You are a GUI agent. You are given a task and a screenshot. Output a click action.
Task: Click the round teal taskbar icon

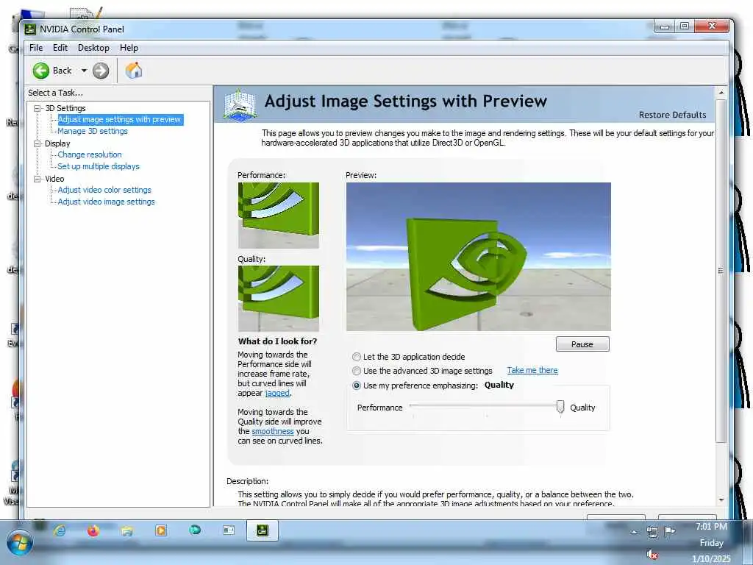coord(195,530)
